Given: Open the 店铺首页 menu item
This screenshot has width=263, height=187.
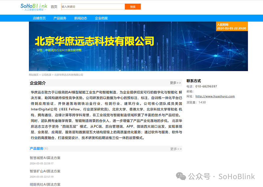Looking at the screenshot, I should [39, 18].
